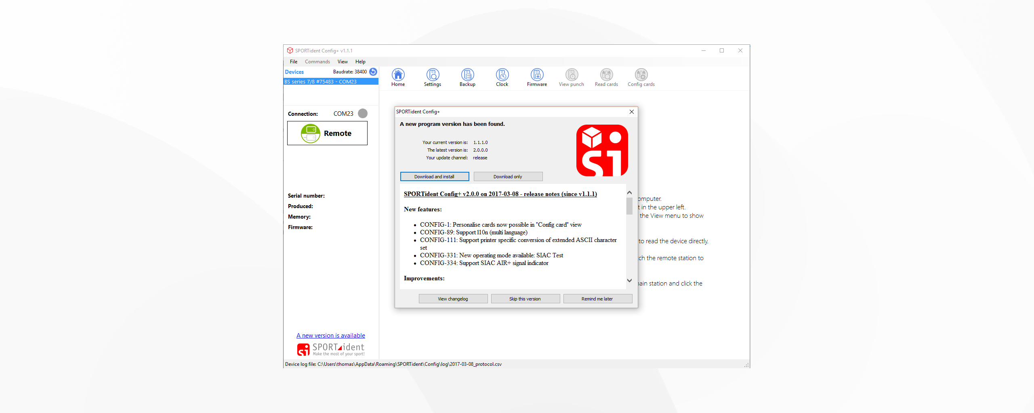Open the Firmware toolbar icon
The image size is (1034, 413).
point(537,77)
